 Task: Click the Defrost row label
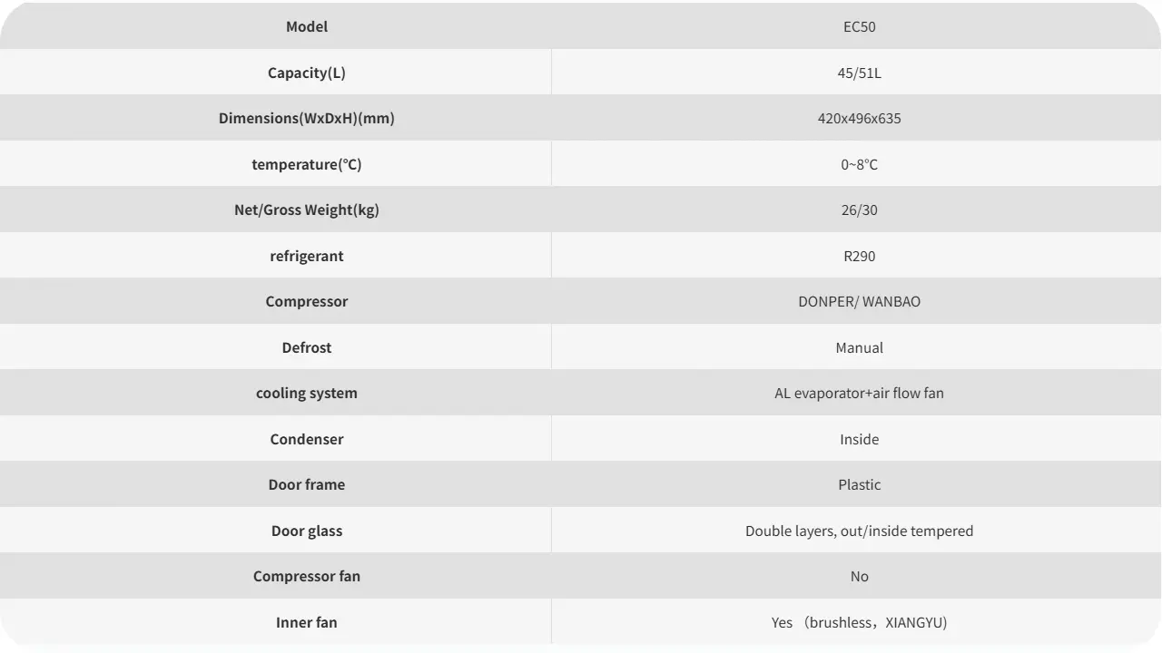click(307, 347)
